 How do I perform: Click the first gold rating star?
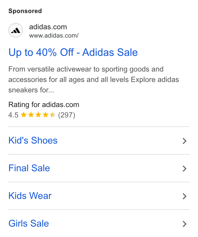[x=24, y=115]
